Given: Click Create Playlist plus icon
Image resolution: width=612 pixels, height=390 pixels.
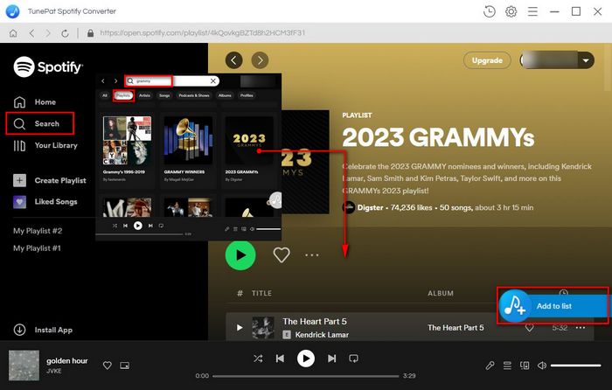Looking at the screenshot, I should (19, 180).
